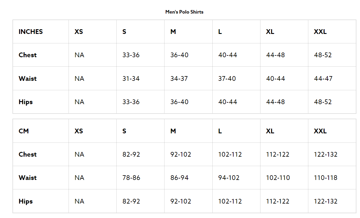Click the 37-40 waist value for size L
The width and height of the screenshot is (360, 218).
227,78
